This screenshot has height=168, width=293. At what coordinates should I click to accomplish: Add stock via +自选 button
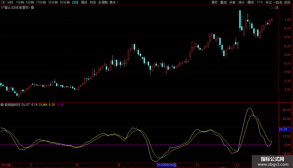(x=278, y=2)
